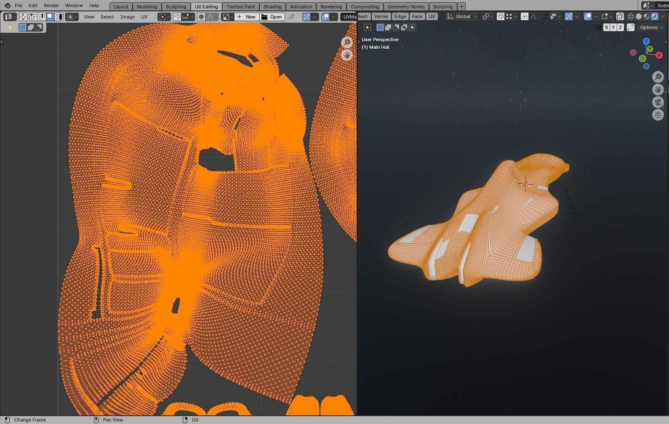Enable Z axis mesh mirror
Viewport: 669px width, 424px height.
click(x=620, y=27)
